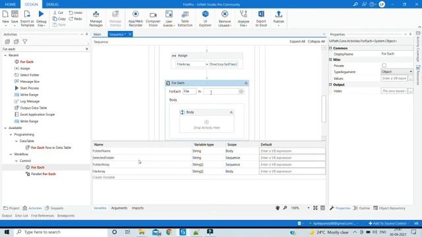
Task: Open Manage Packages
Action: coord(96,19)
